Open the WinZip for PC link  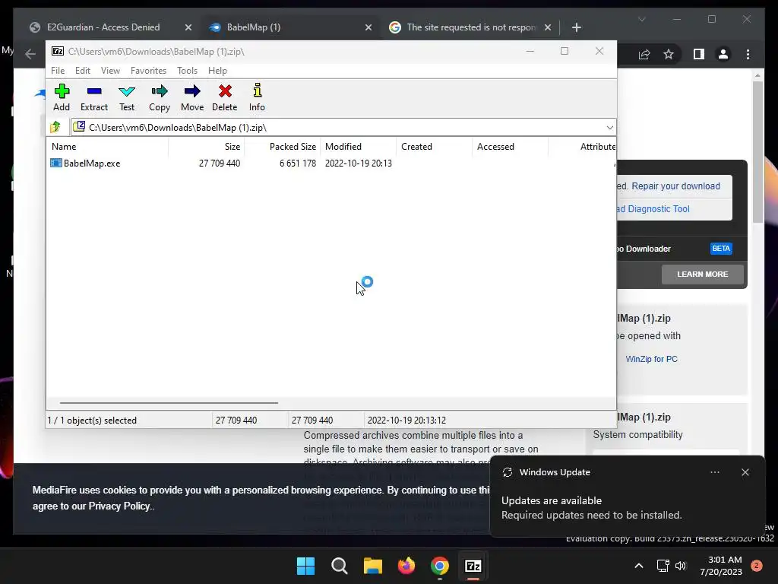click(x=651, y=359)
